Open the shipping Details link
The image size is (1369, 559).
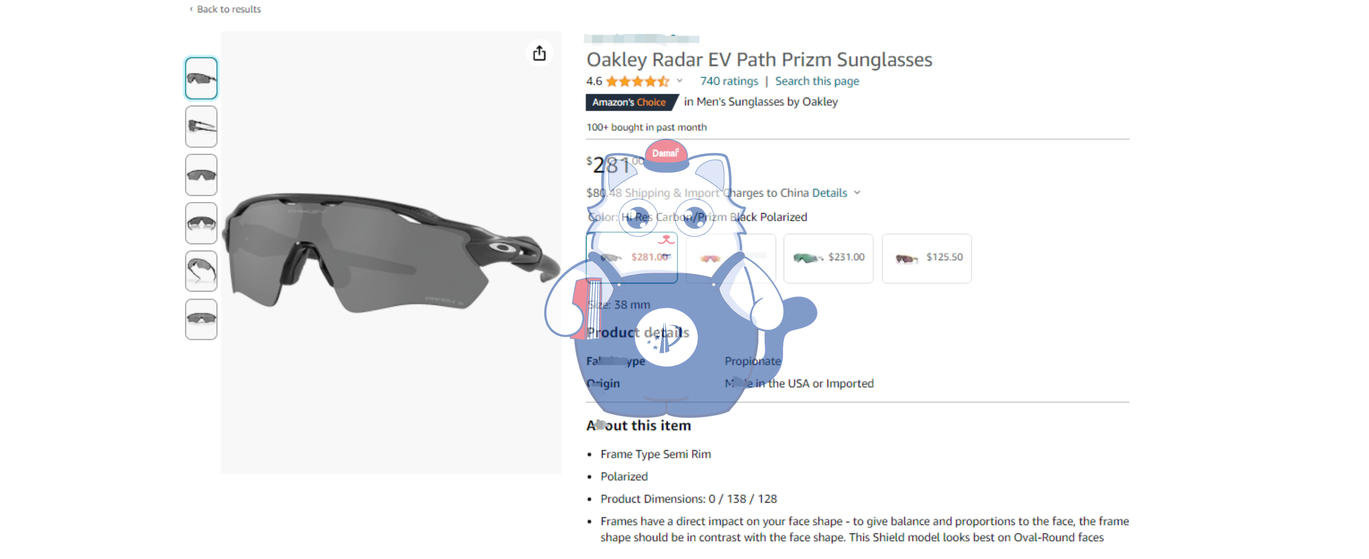[829, 193]
